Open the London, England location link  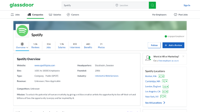[153, 86]
